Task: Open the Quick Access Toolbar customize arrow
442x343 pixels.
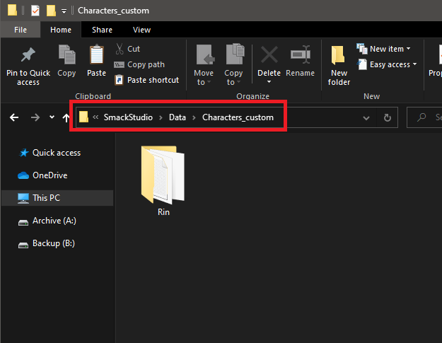Action: pos(64,11)
